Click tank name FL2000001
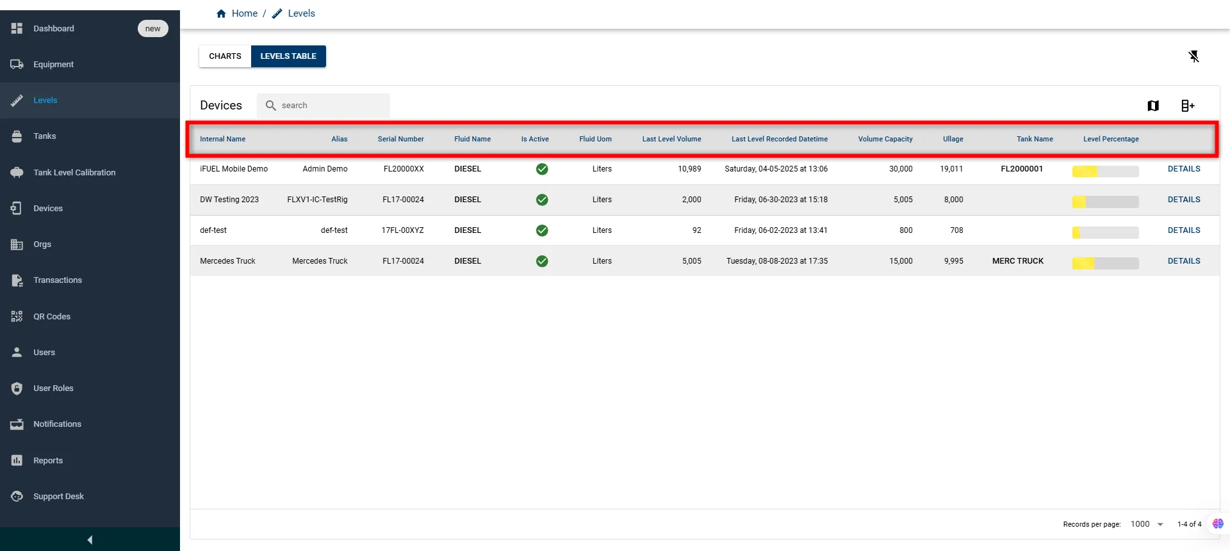 [x=1022, y=169]
